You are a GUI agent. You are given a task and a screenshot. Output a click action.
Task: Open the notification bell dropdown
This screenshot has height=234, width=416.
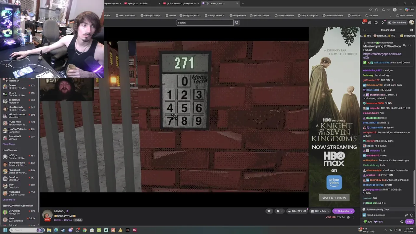[x=279, y=211]
